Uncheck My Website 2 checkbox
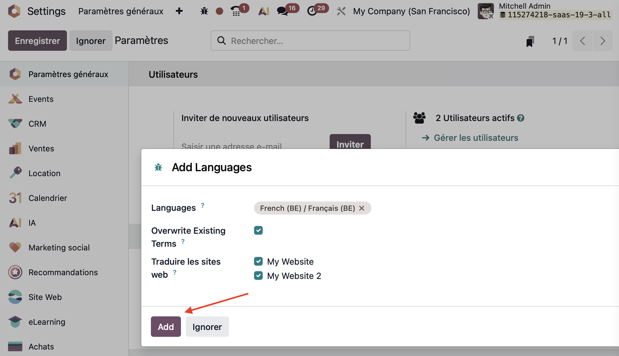This screenshot has width=619, height=356. click(258, 275)
